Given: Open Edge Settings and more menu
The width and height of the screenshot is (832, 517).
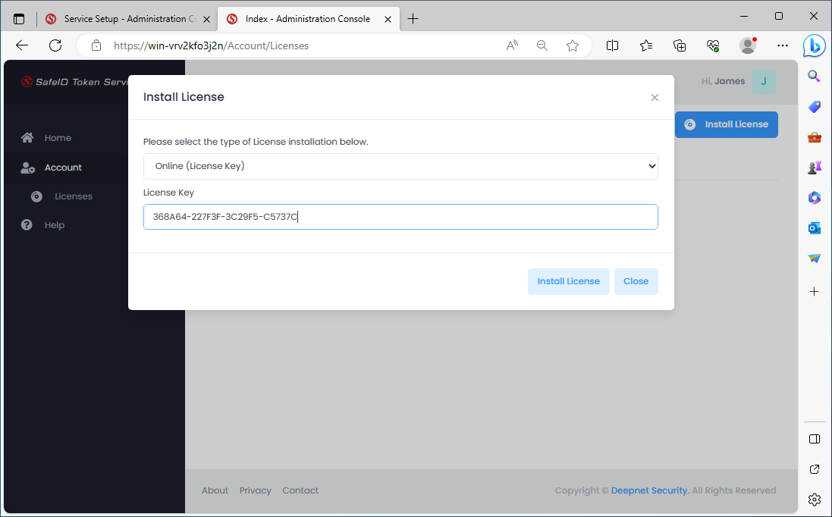Looking at the screenshot, I should [x=783, y=45].
